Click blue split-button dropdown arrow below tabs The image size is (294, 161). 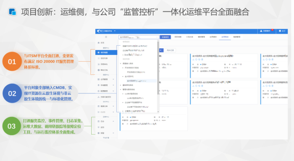(x=161, y=50)
